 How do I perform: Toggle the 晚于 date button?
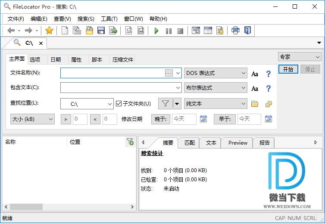[x=161, y=119]
